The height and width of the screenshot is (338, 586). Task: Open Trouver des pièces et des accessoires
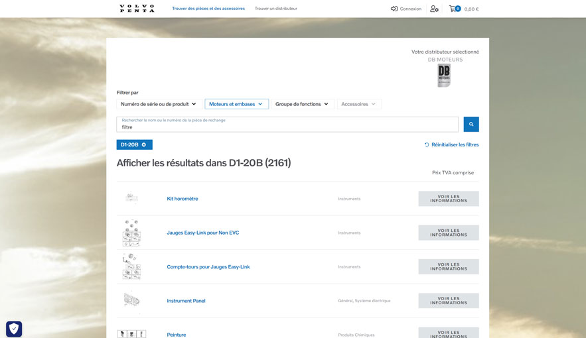click(x=208, y=9)
